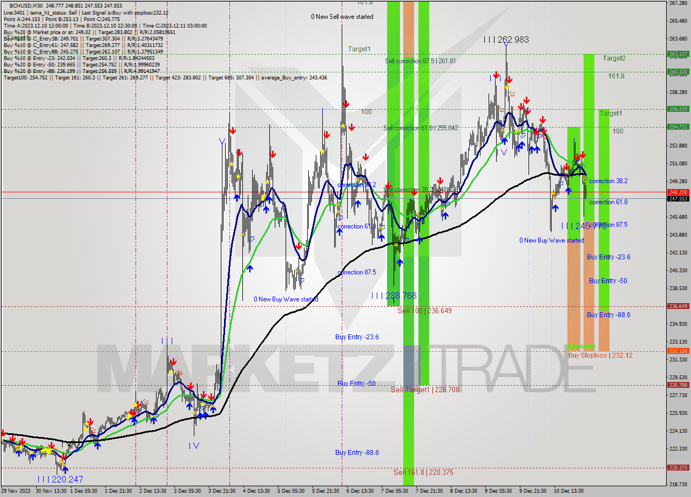Click the black 247.553 current price tag

(678, 198)
